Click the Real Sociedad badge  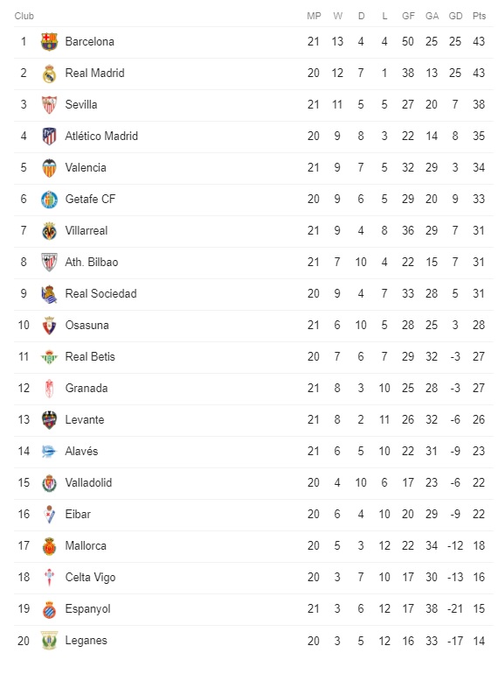click(49, 294)
